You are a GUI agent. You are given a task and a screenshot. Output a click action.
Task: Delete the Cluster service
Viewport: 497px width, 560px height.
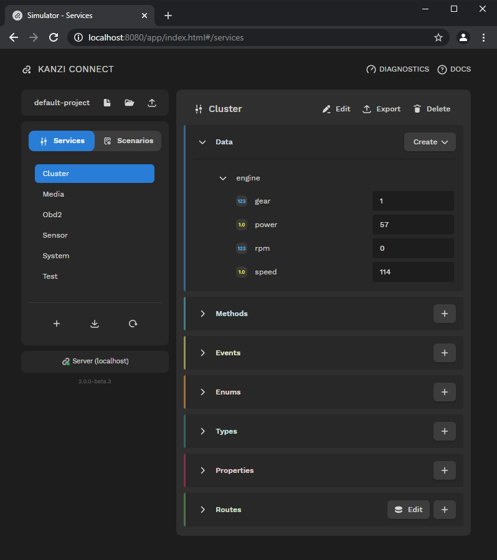(432, 108)
